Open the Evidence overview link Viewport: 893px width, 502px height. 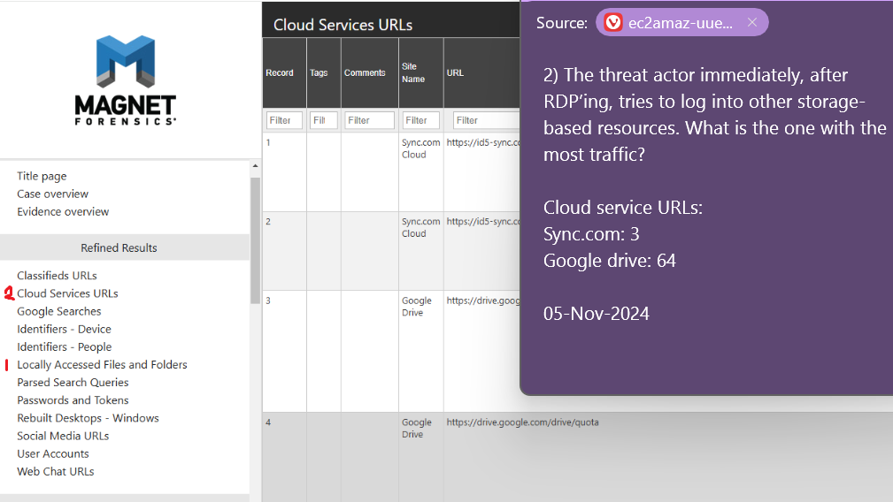[x=63, y=211]
